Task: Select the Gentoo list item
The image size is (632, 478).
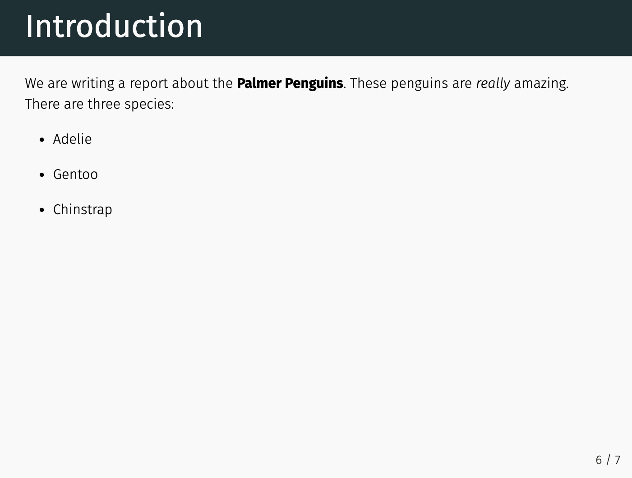Action: 75,175
